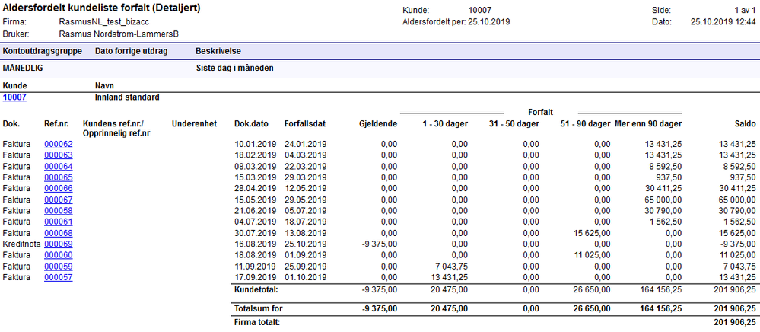Select Firma totalt amount 201 906,25

click(x=735, y=322)
